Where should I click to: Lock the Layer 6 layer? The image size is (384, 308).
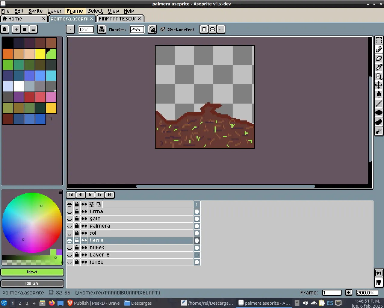[x=77, y=255]
